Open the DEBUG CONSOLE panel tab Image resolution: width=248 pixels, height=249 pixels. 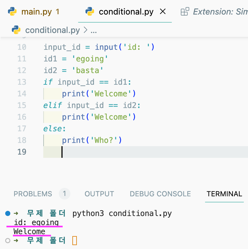point(160,194)
